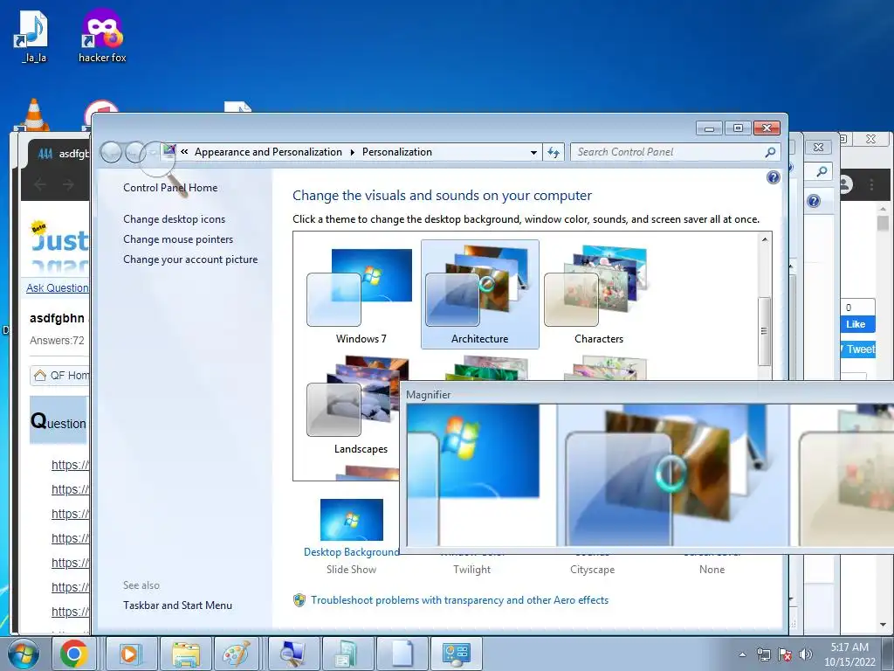
Task: Click QF Home button in browser window
Action: 60,376
